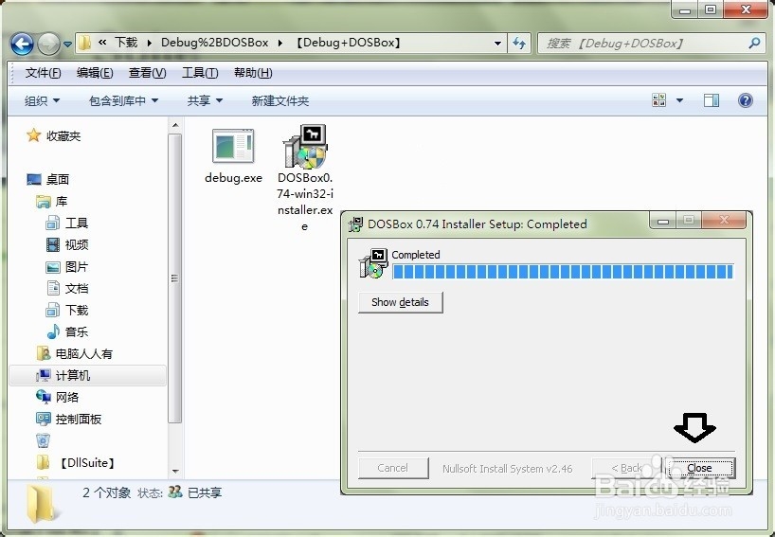Click the large folder icon in details pane
The width and height of the screenshot is (775, 537).
tap(40, 504)
